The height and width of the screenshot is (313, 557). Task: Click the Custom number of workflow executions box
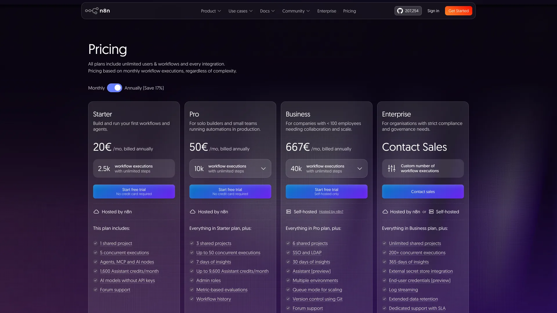pos(423,168)
